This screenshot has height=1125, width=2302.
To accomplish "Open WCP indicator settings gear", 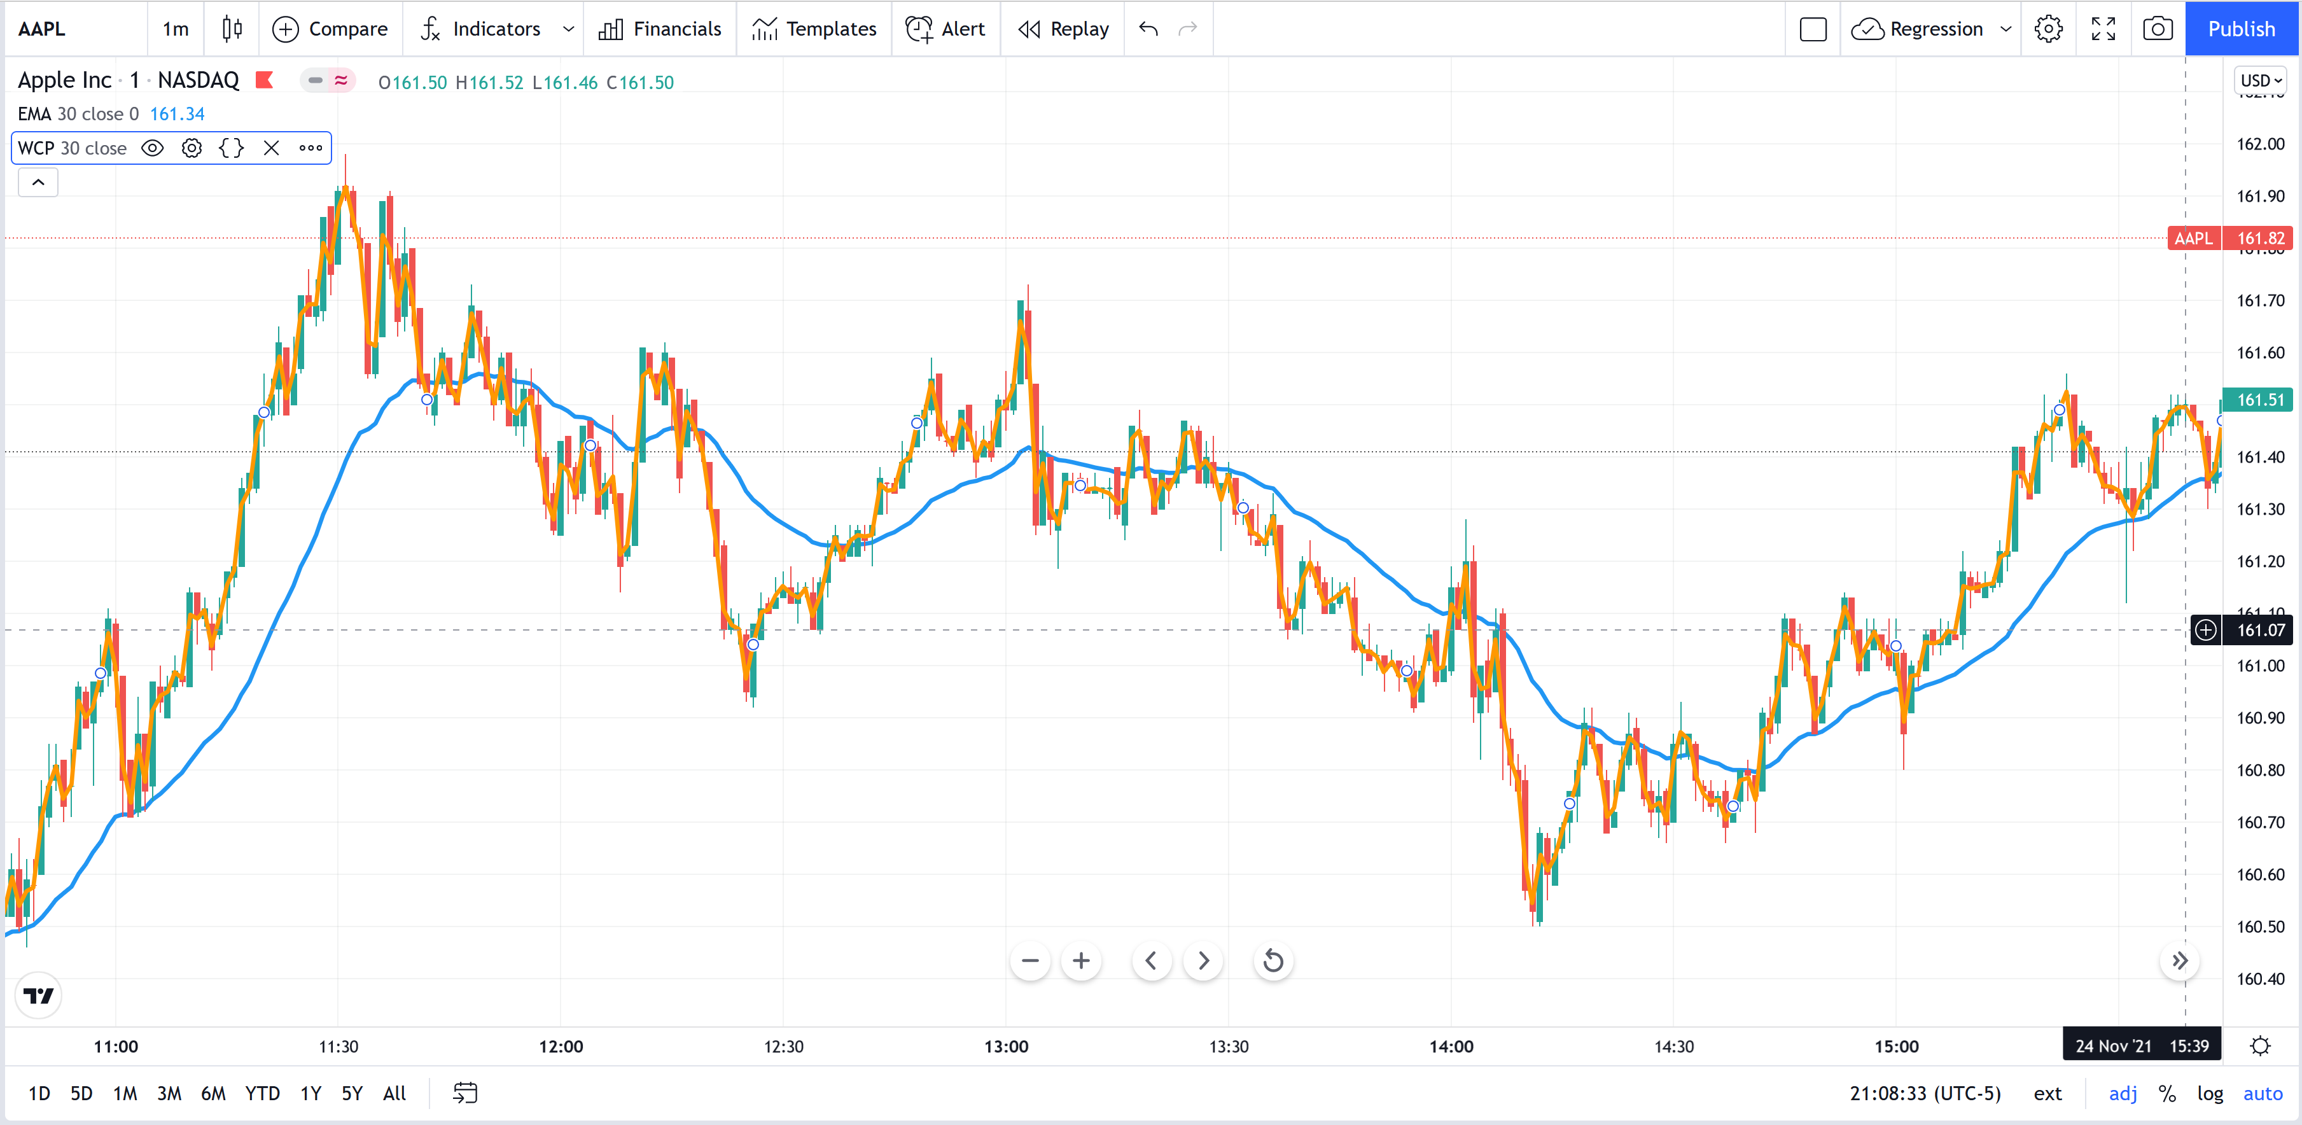I will (192, 148).
